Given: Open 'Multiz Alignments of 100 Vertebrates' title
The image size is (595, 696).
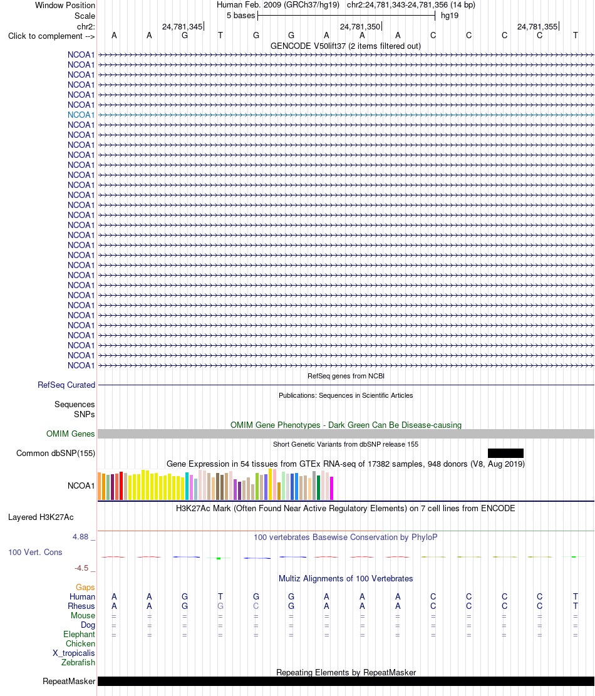Looking at the screenshot, I should 346,578.
